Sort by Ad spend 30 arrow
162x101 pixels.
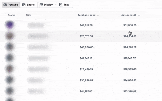pyautogui.click(x=139, y=15)
